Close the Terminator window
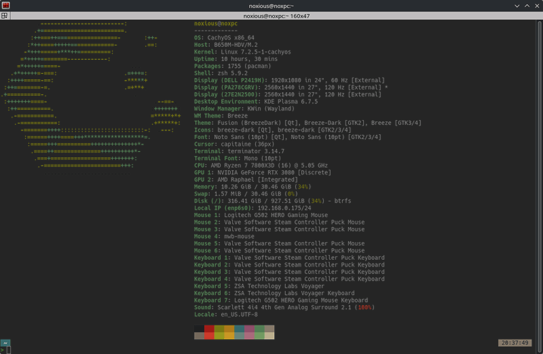 [537, 5]
